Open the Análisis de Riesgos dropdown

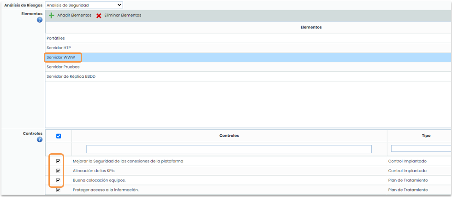[x=84, y=5]
